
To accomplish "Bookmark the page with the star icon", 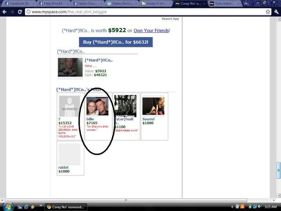I will [268, 12].
